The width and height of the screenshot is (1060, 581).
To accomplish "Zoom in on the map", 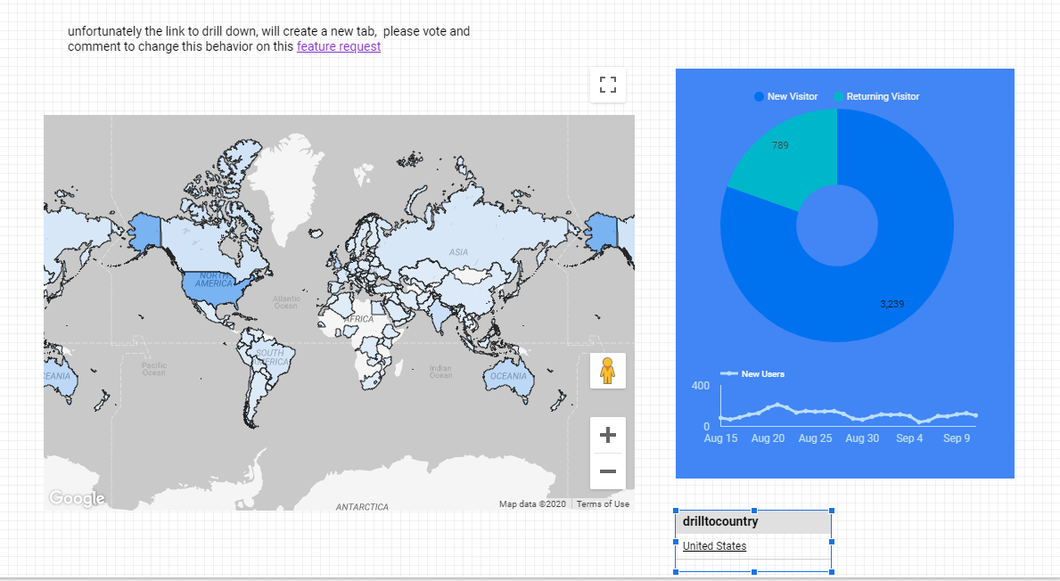I will 608,435.
